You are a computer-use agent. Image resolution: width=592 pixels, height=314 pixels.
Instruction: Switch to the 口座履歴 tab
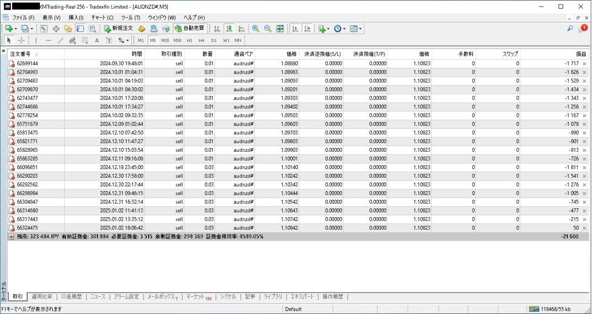point(71,297)
